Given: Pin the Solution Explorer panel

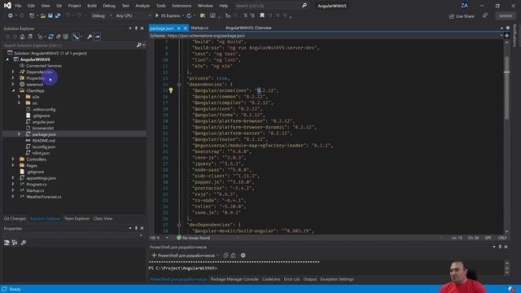Looking at the screenshot, I should click(x=136, y=28).
